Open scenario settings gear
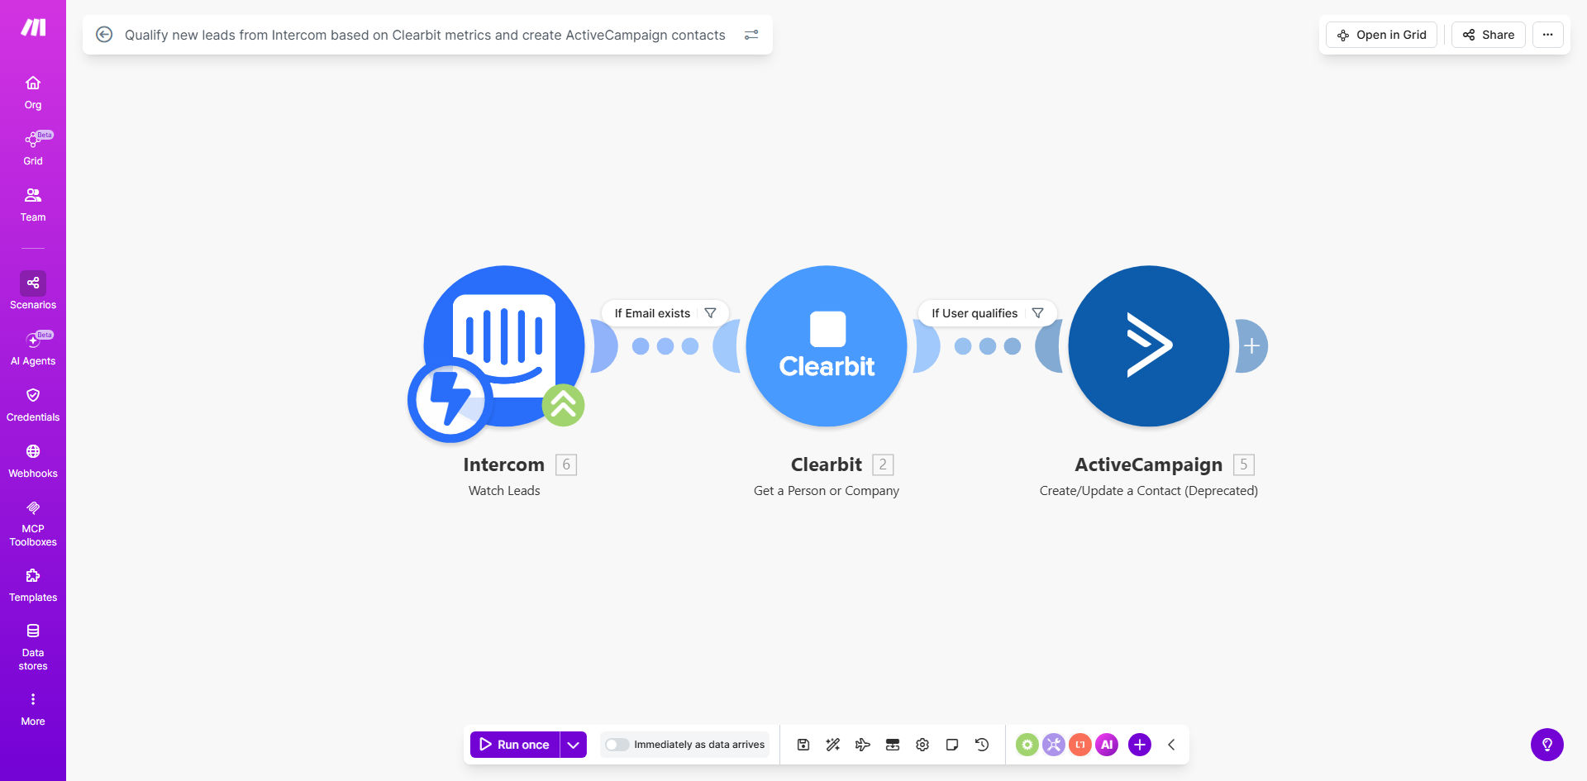 (922, 745)
